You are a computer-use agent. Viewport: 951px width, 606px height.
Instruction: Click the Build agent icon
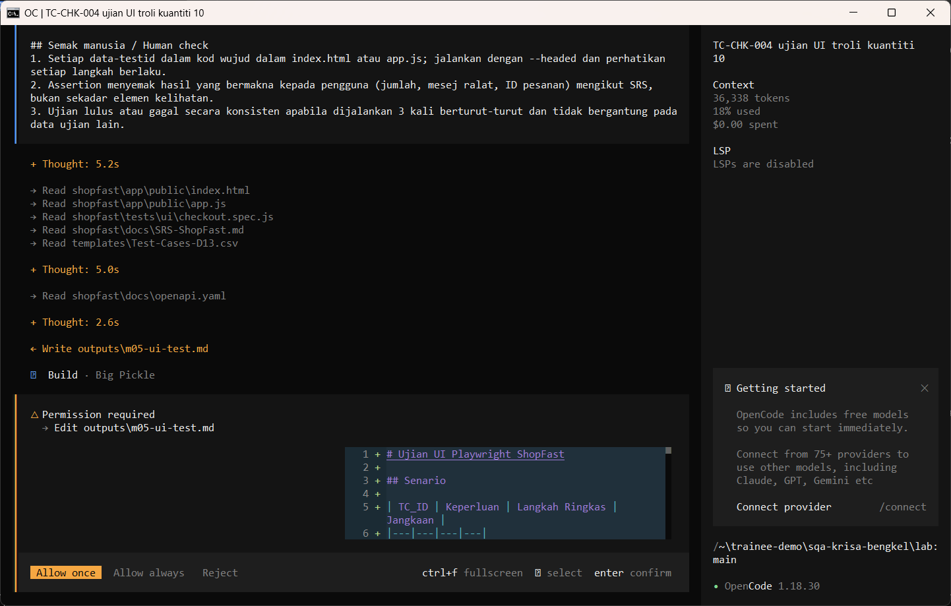click(x=33, y=375)
